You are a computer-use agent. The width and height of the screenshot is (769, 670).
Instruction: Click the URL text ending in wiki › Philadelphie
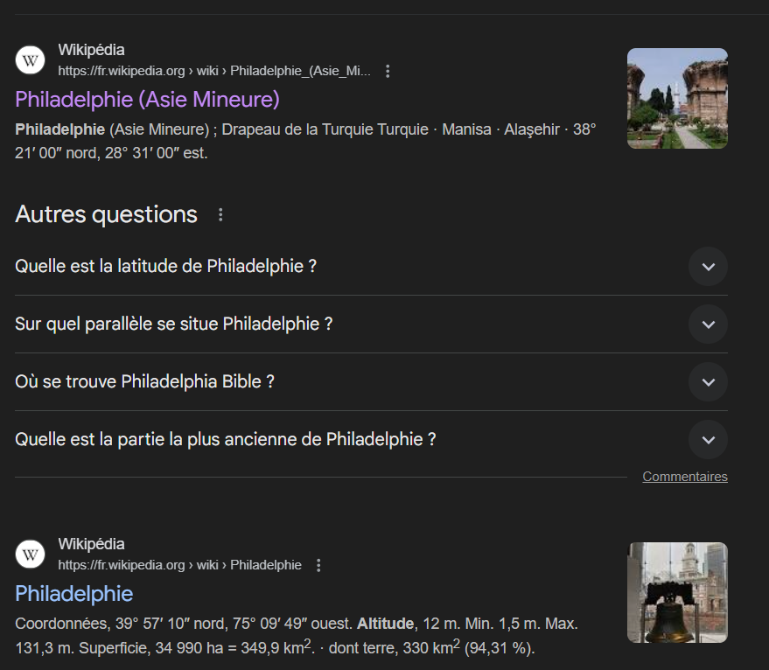179,566
